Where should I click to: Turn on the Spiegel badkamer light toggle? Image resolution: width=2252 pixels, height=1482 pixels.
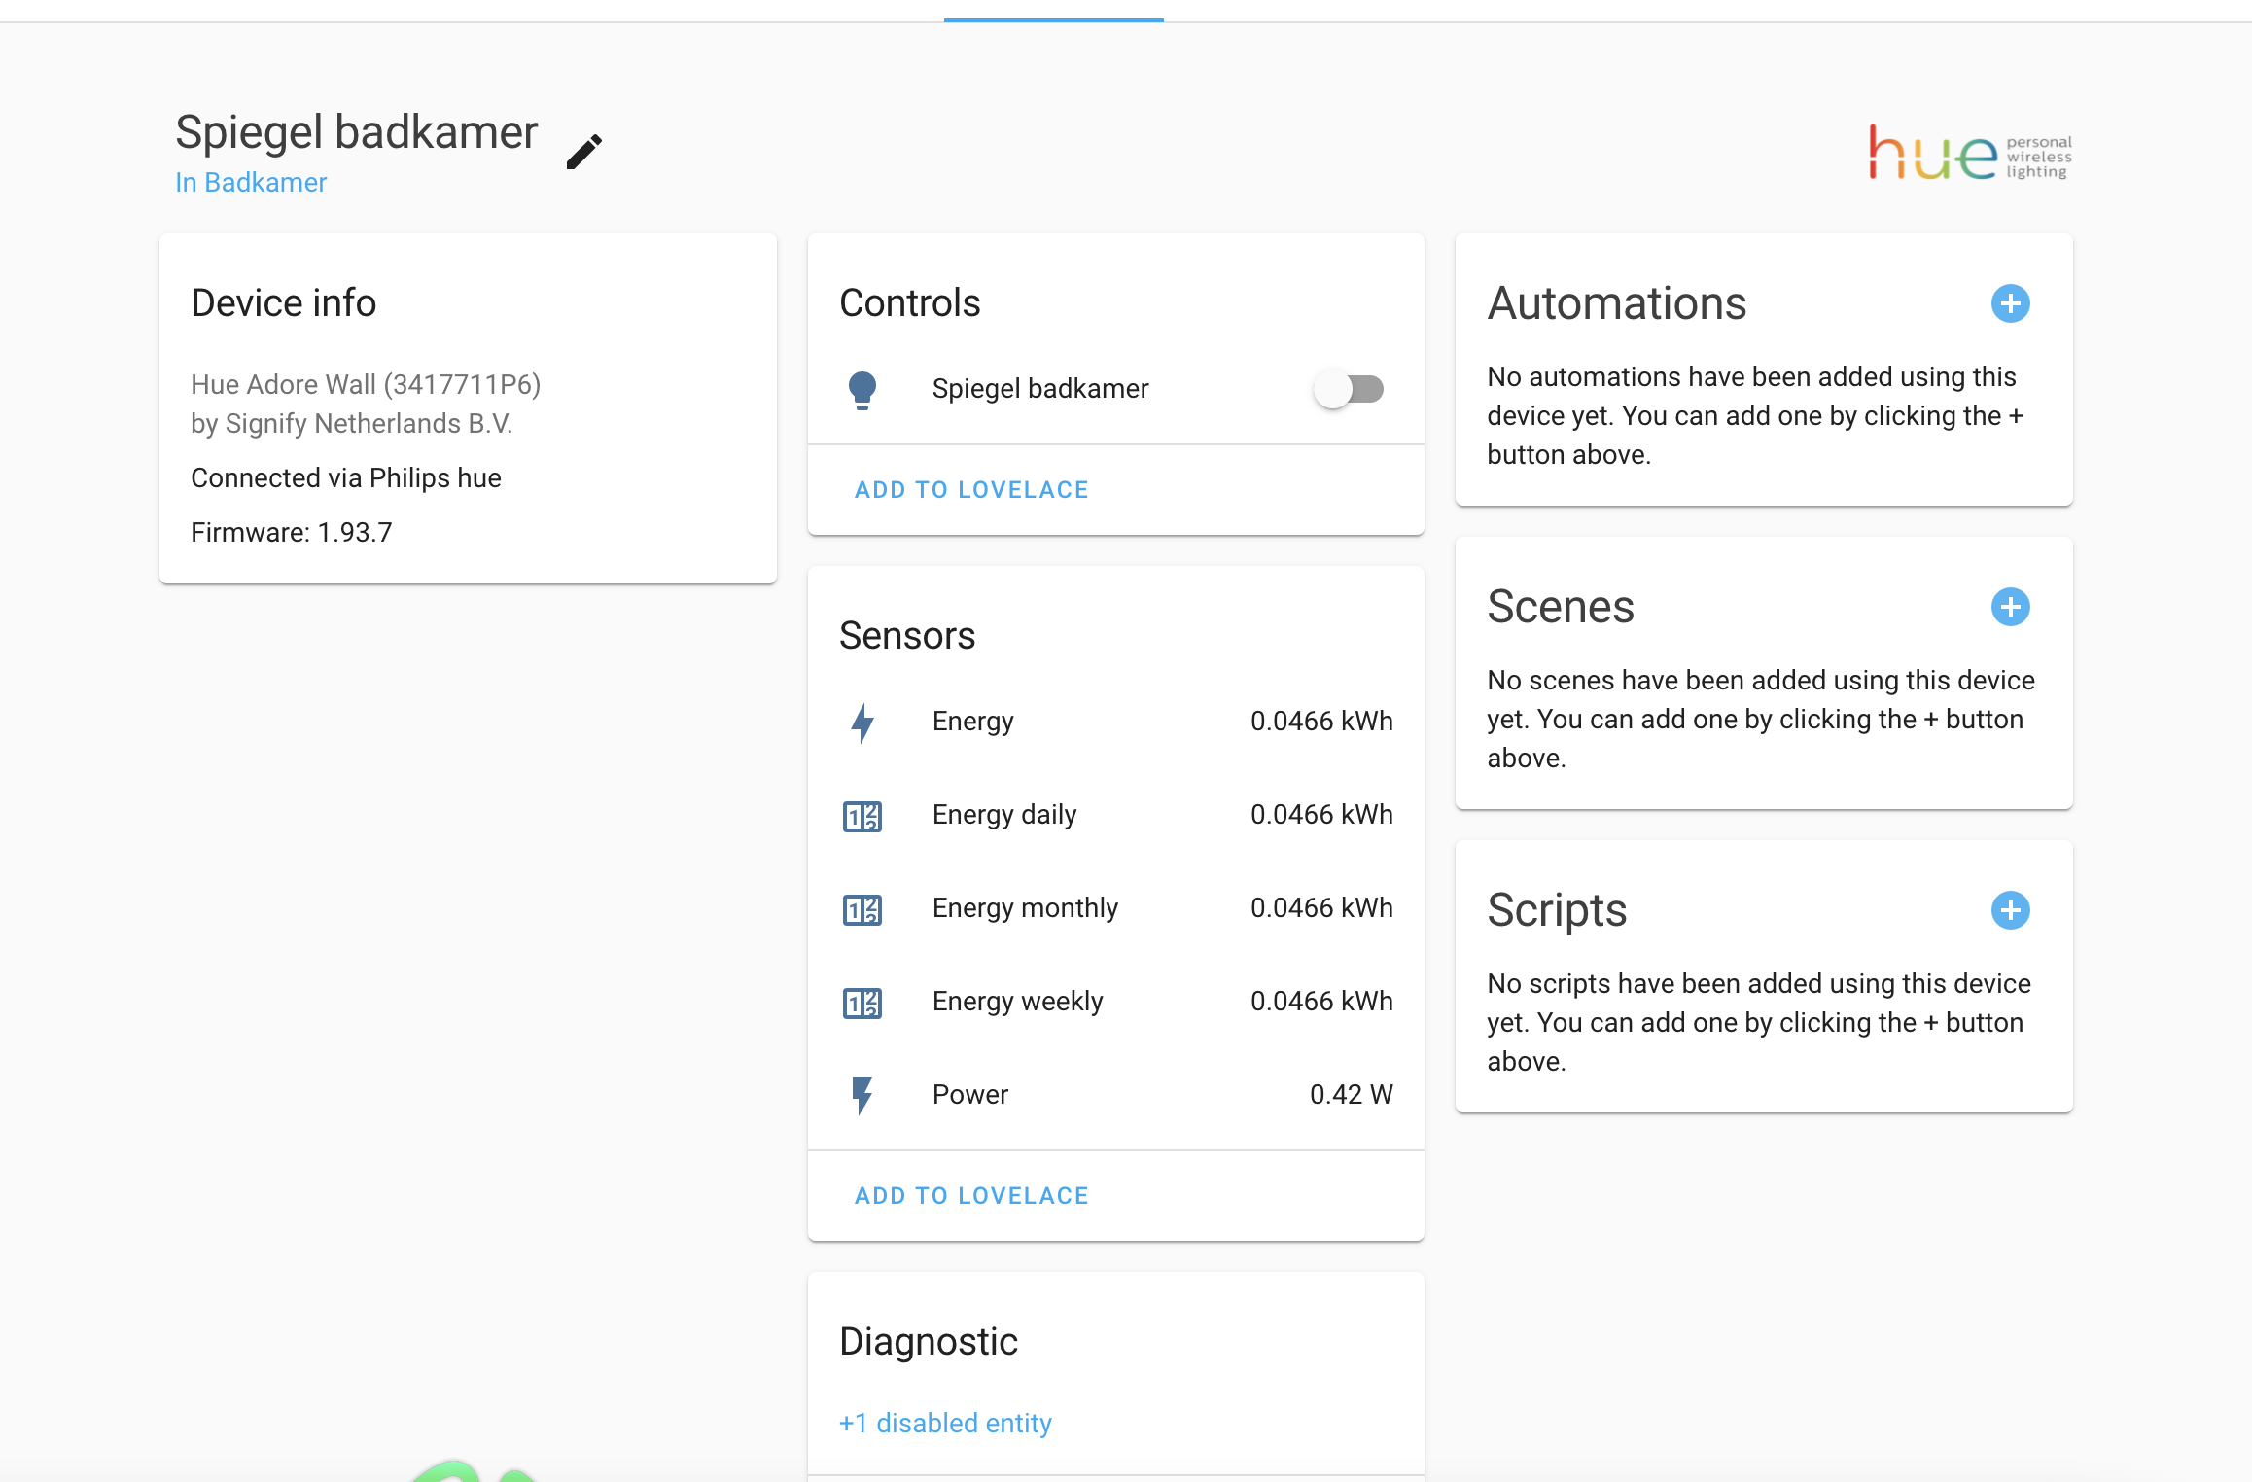1350,388
